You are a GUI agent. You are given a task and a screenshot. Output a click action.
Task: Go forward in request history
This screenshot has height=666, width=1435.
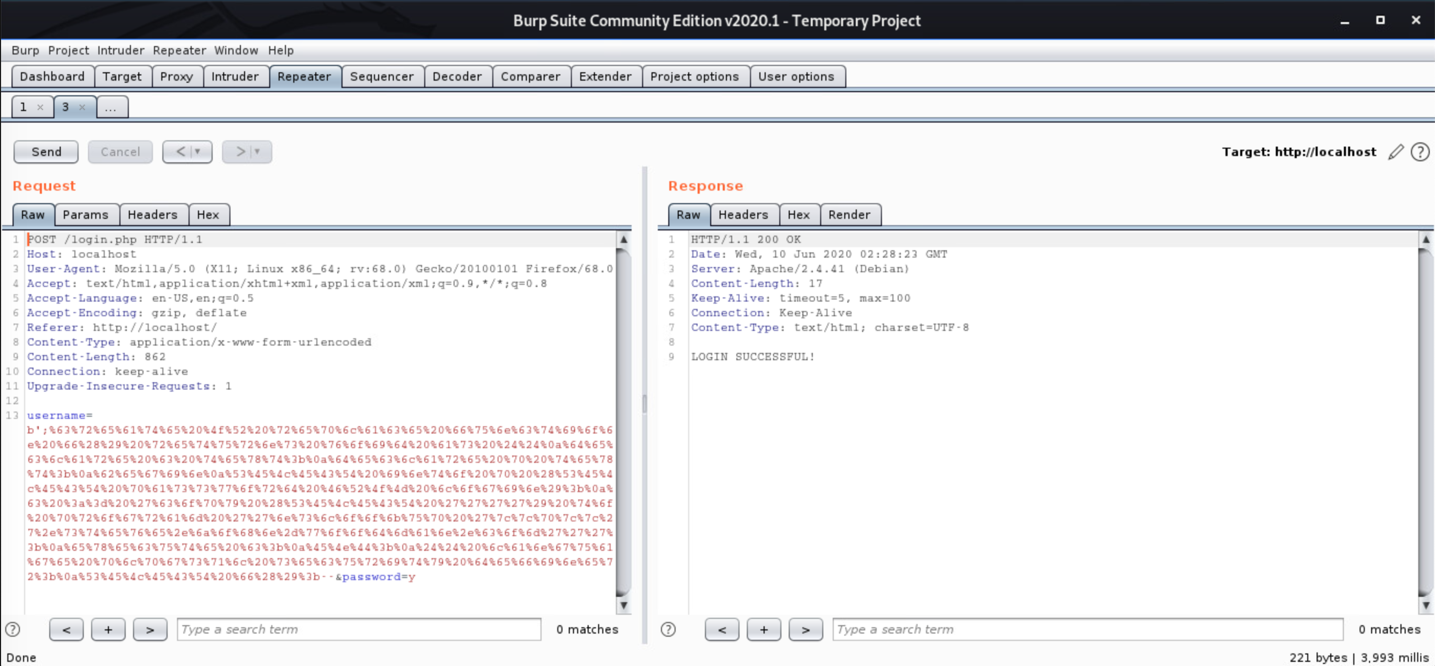(241, 151)
